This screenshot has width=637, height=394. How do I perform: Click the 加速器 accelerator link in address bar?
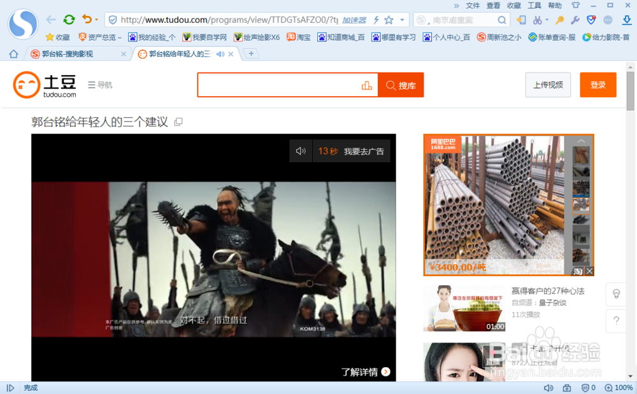354,20
